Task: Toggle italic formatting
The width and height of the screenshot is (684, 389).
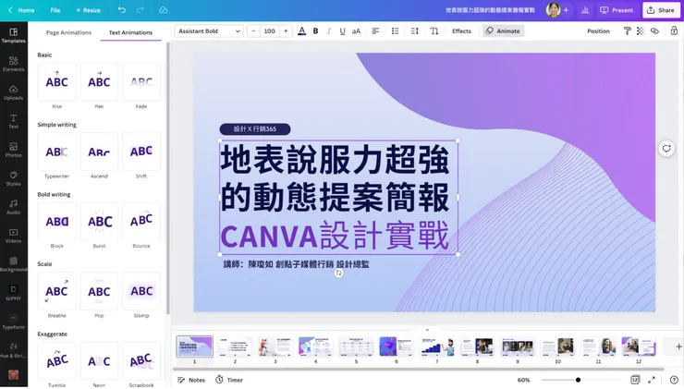Action: coord(329,31)
